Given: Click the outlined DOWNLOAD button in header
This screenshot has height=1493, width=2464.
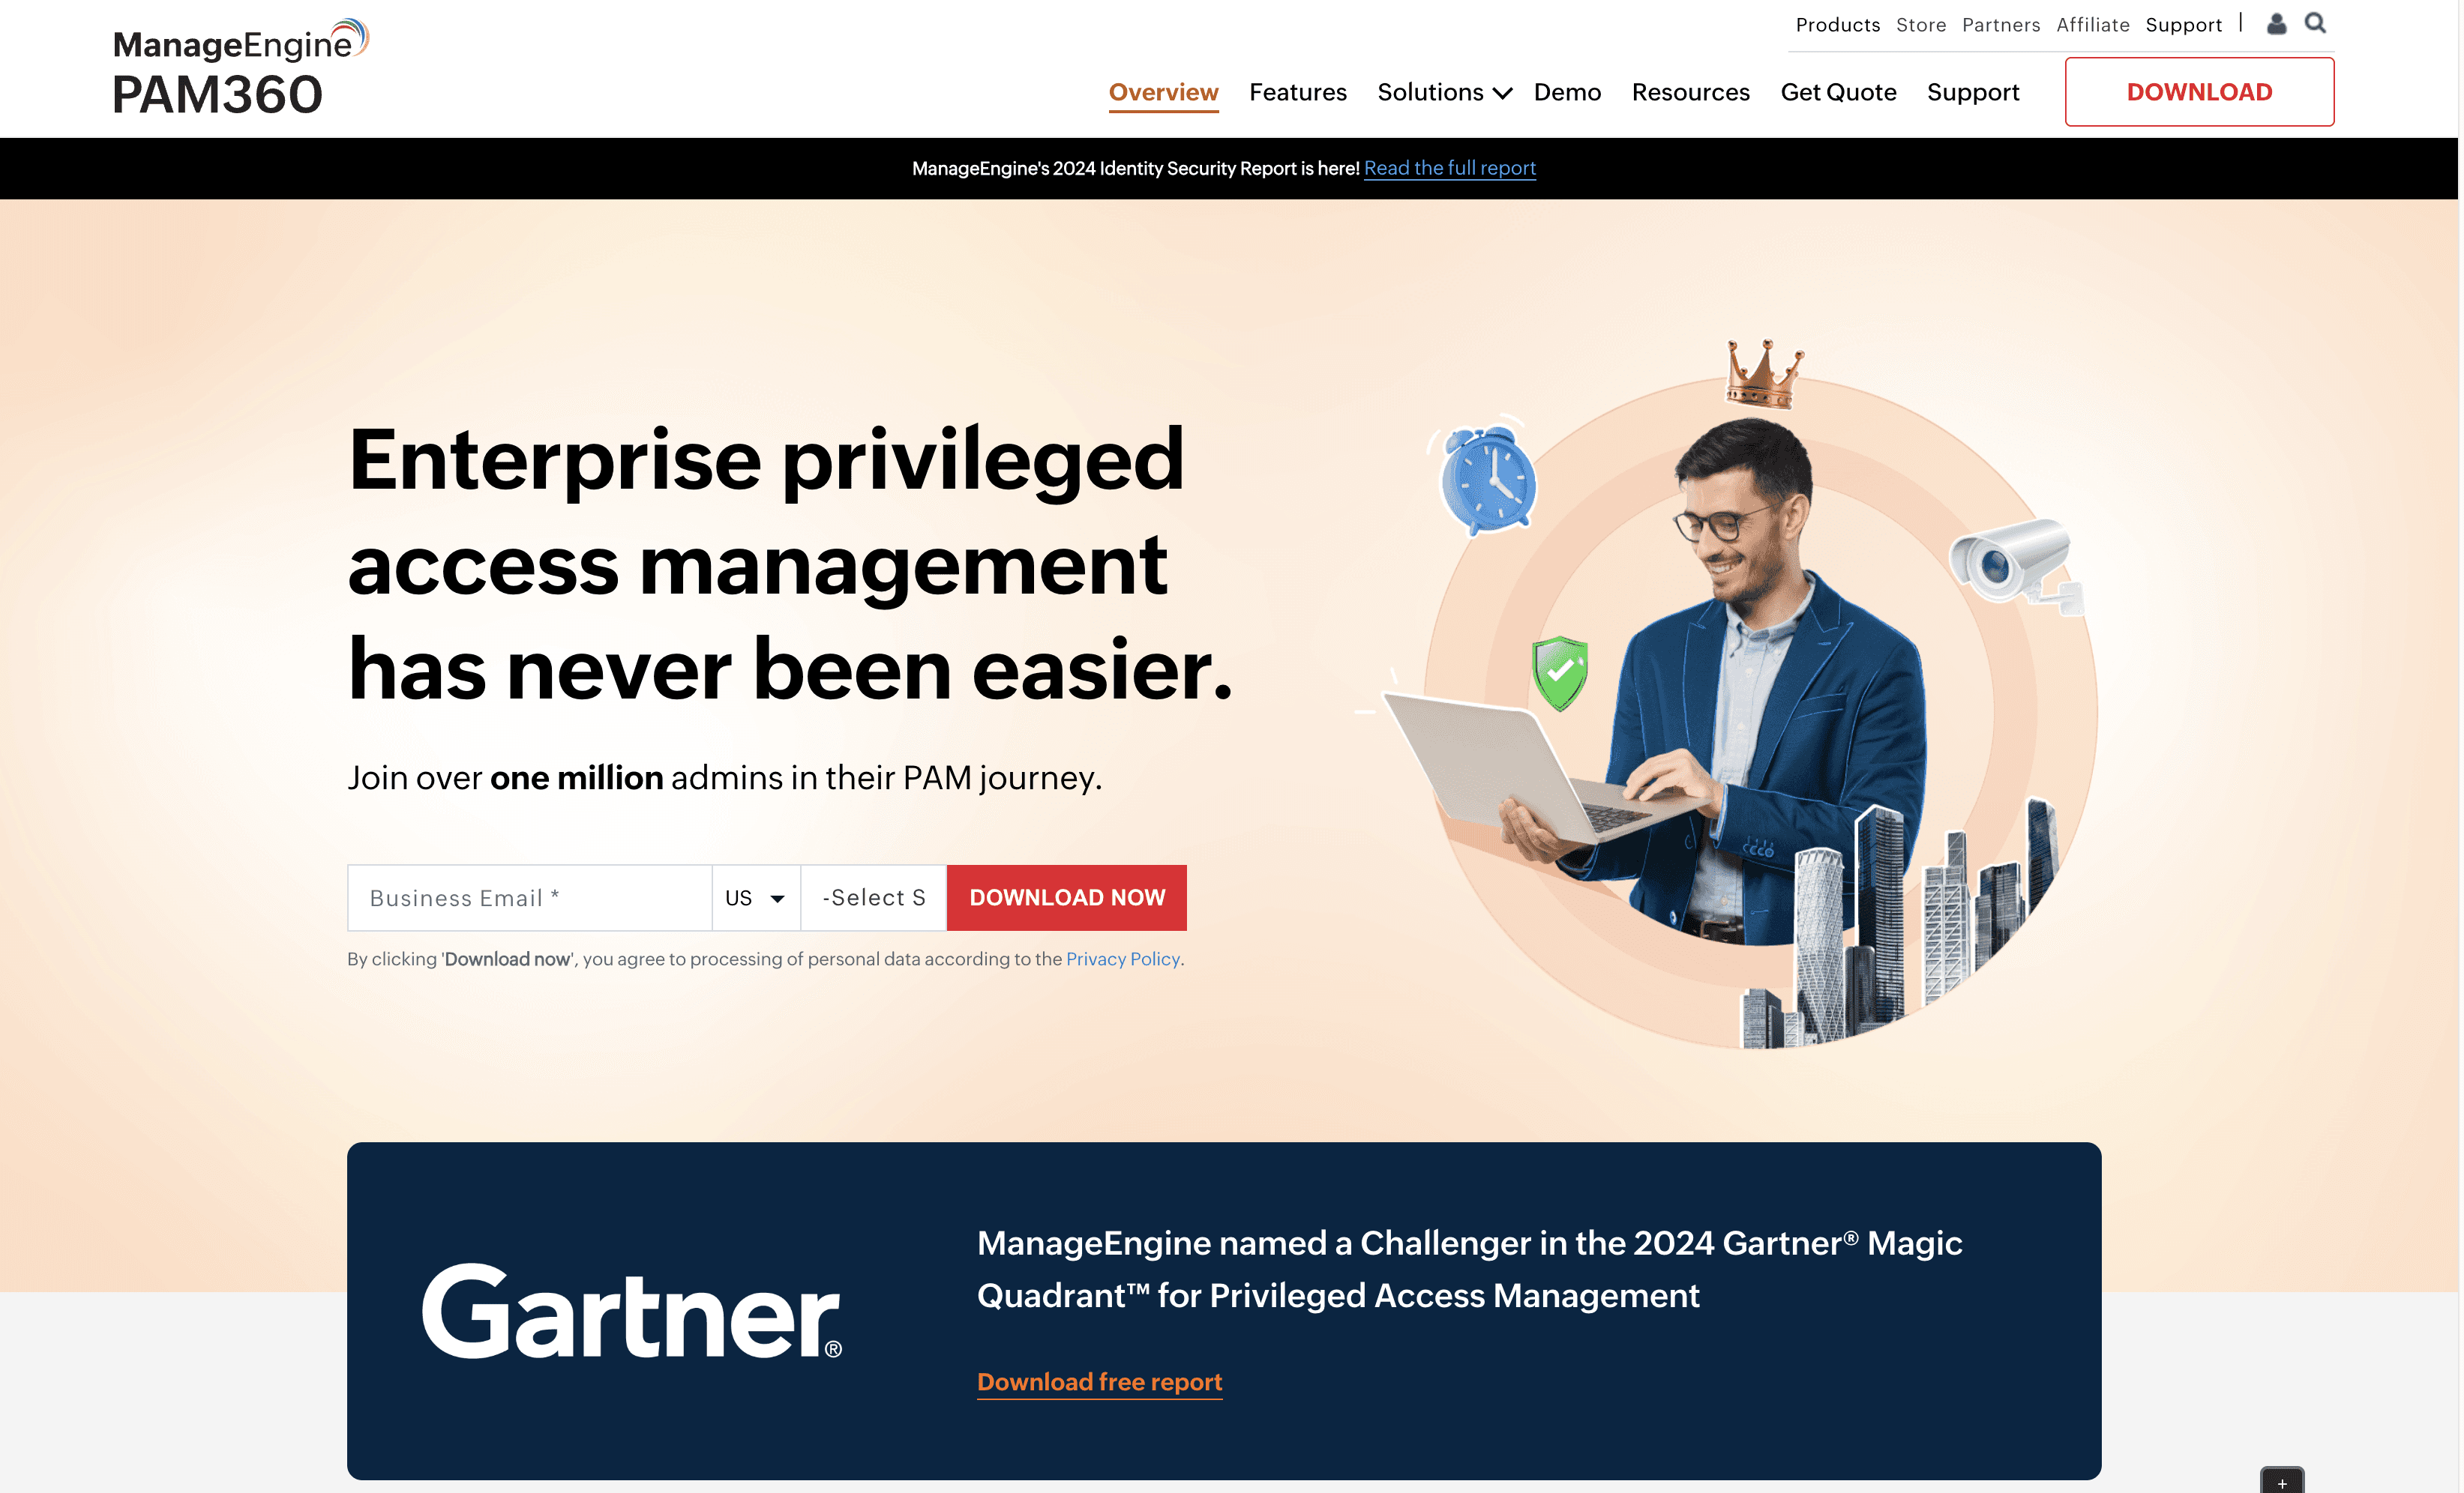Looking at the screenshot, I should (2199, 92).
